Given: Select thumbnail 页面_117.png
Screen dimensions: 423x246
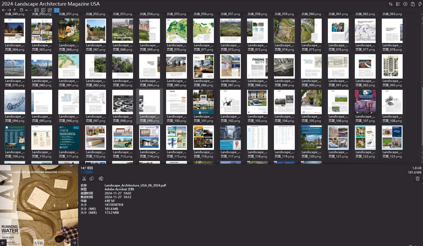Looking at the screenshot, I should pos(230,138).
